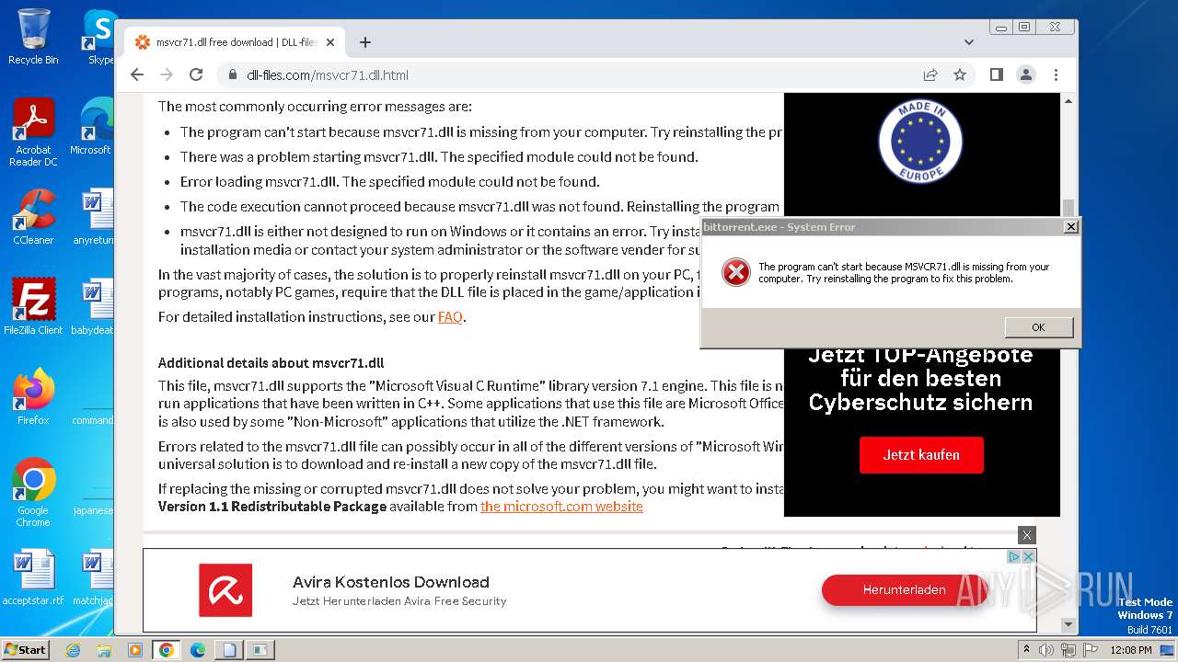Click OK in the System Error dialog

click(x=1038, y=327)
